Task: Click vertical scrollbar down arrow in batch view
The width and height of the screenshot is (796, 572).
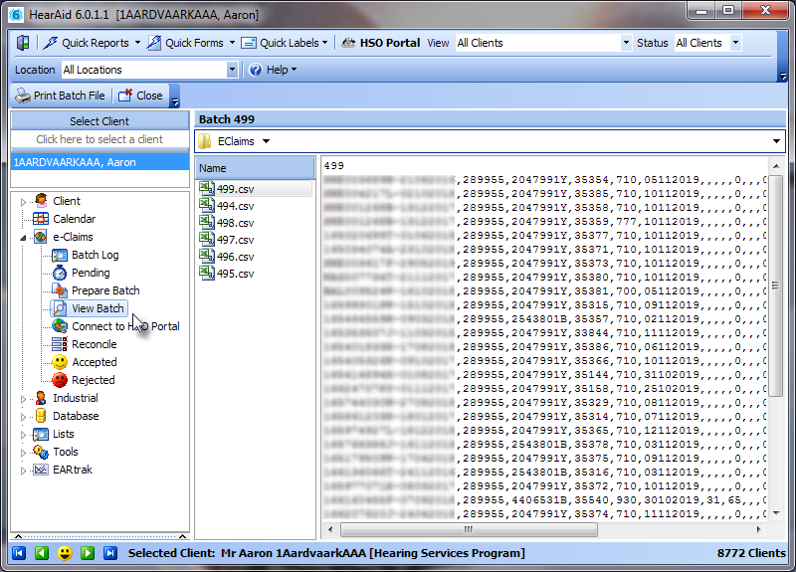Action: [776, 513]
